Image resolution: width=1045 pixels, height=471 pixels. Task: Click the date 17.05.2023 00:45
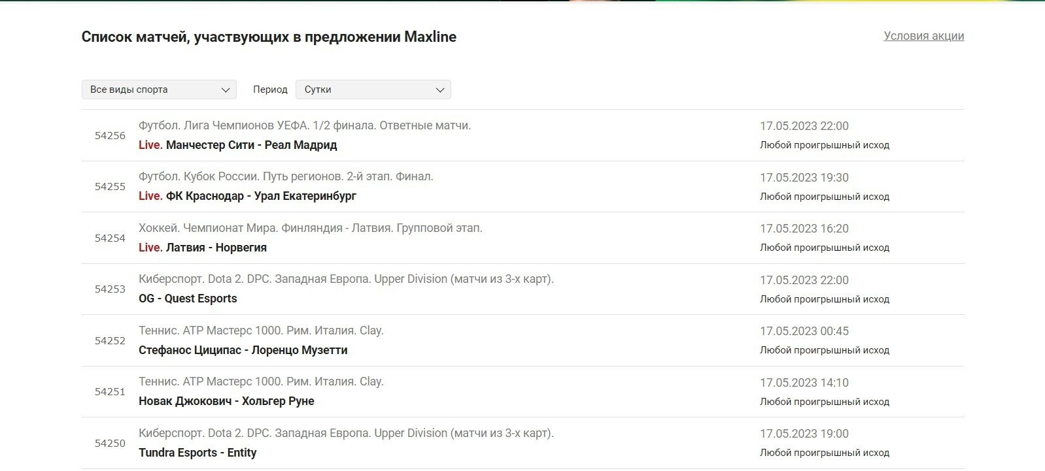click(804, 331)
